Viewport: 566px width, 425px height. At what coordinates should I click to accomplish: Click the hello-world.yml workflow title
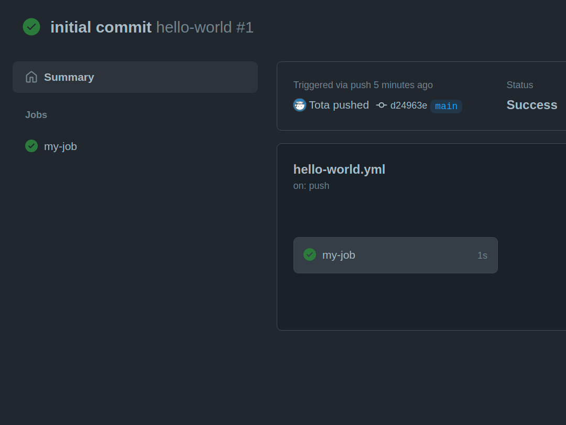(339, 169)
